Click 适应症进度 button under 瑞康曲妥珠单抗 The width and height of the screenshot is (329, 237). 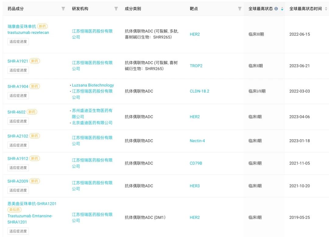pos(18,41)
